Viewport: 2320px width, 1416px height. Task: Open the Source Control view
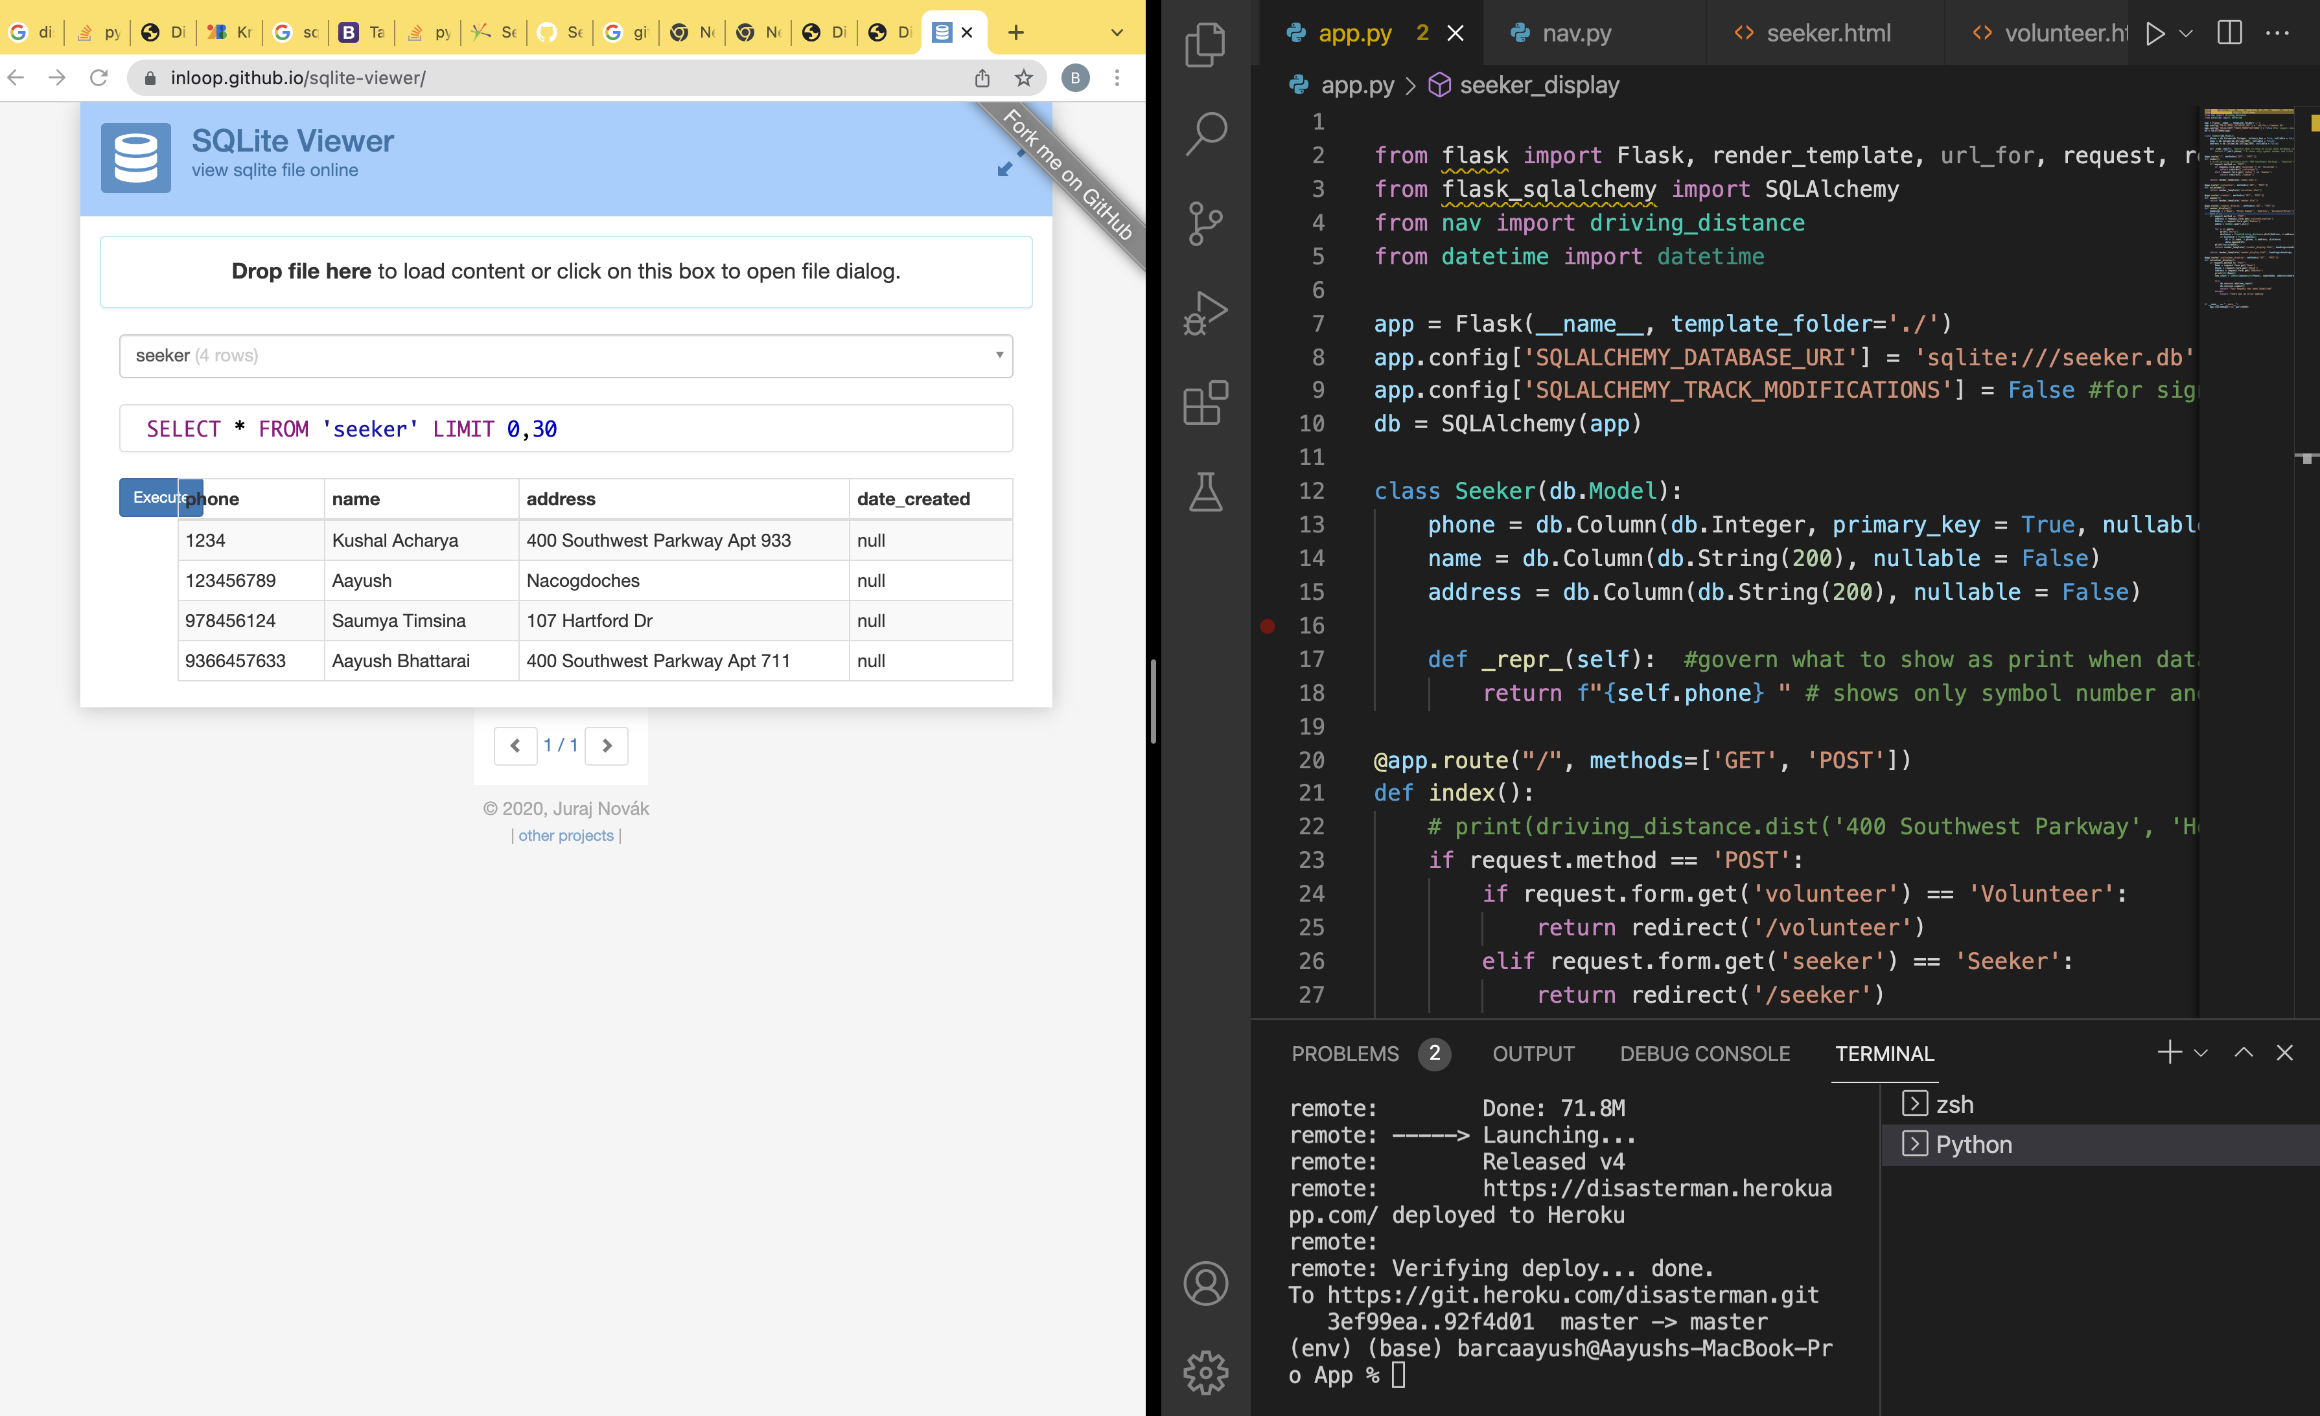click(x=1205, y=223)
